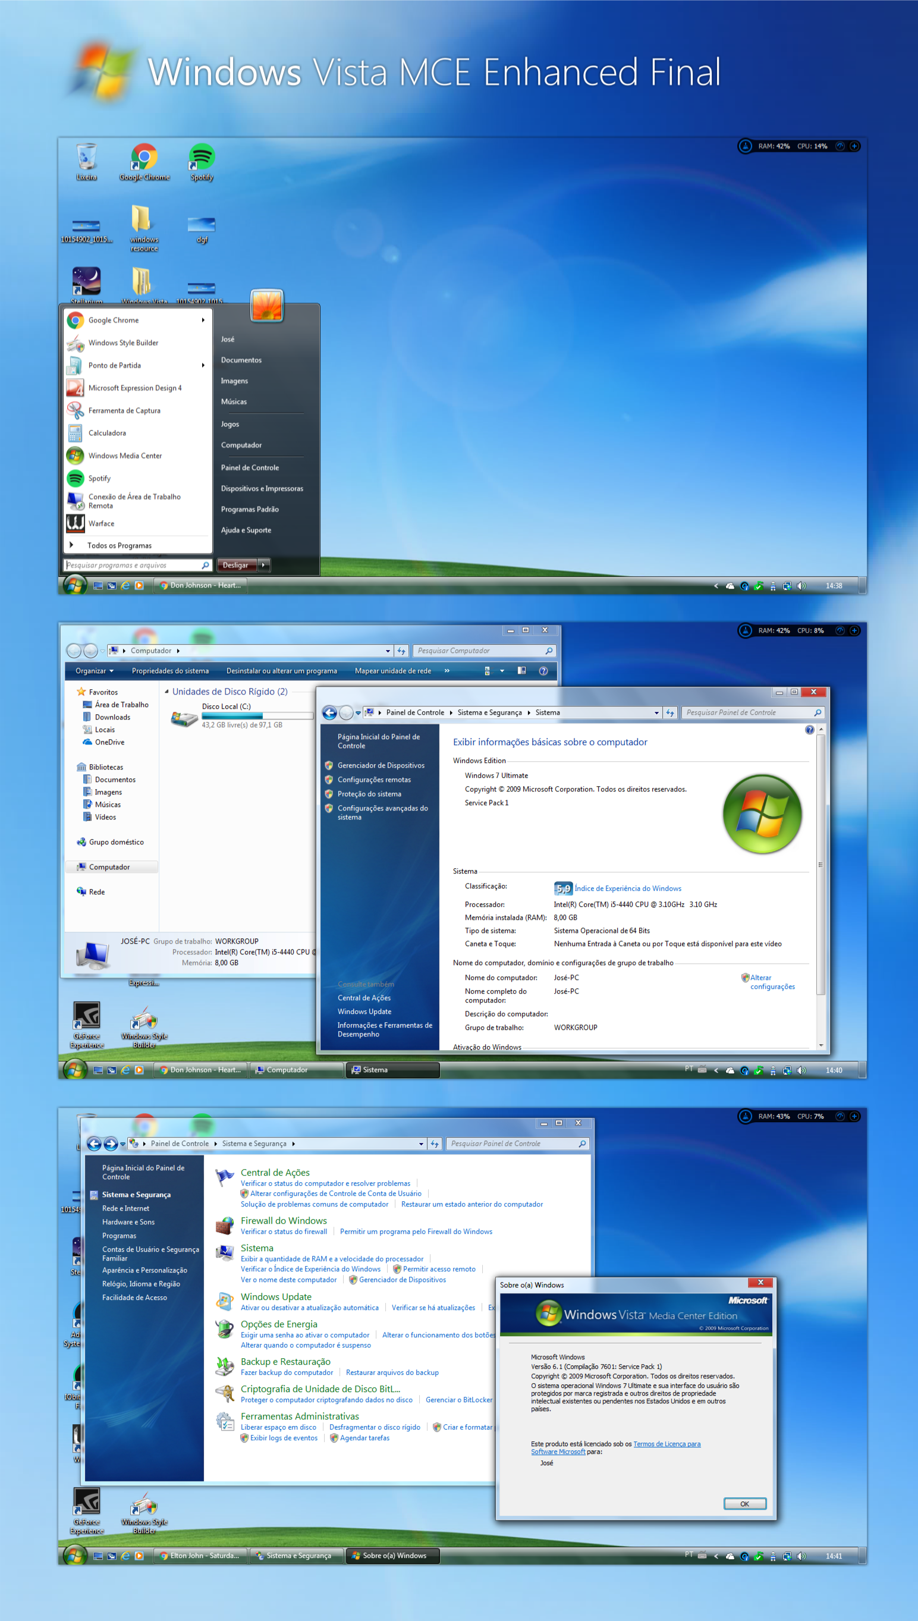
Task: Click the taskbar clock showing 14:38
Action: coord(834,586)
